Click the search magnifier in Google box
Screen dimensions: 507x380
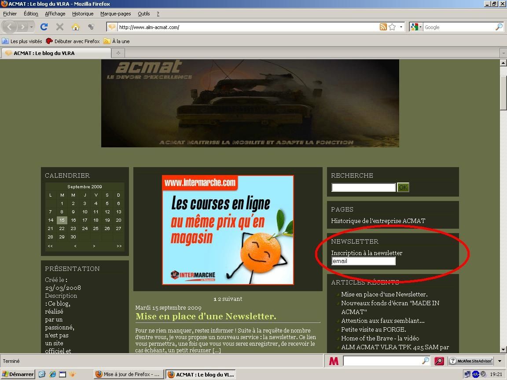[499, 27]
